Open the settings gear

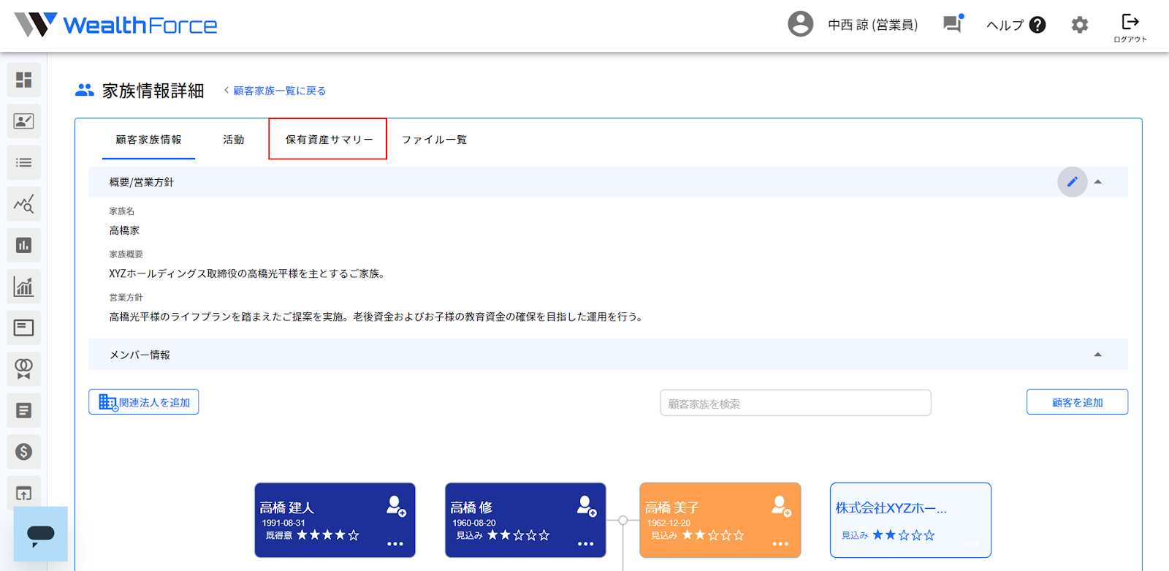tap(1080, 25)
